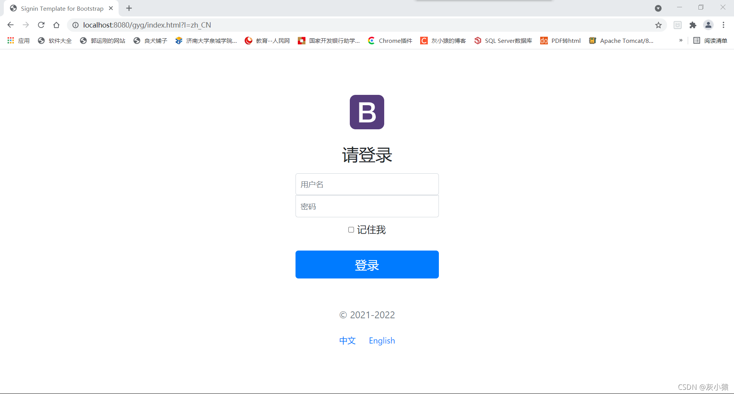Open the Extensions puzzle icon
Screen dimensions: 734x394
tap(693, 25)
